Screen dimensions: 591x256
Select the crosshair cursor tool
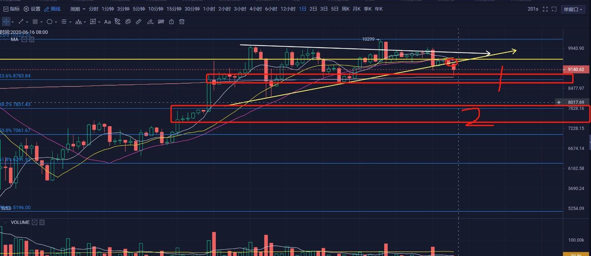coord(6,22)
